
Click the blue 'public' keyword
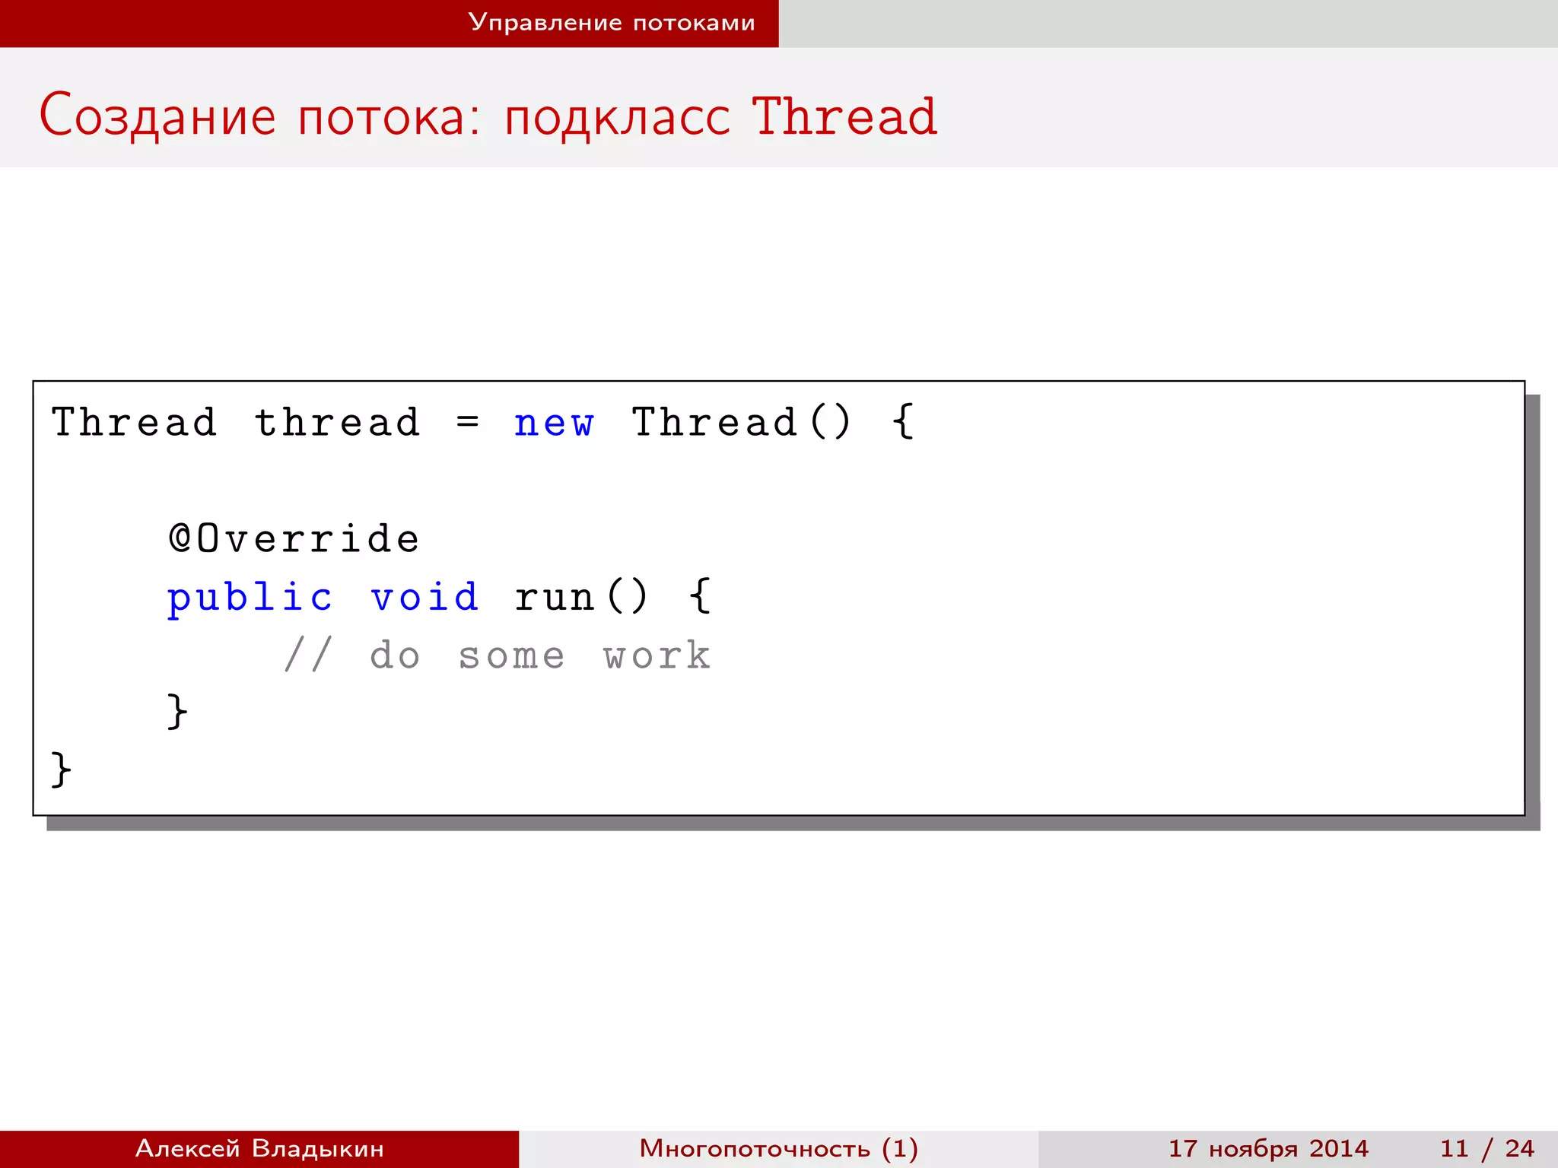point(250,598)
